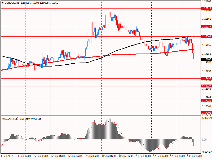Click the 1.20560 price scale value
This screenshot has width=212, height=159.
(206, 19)
